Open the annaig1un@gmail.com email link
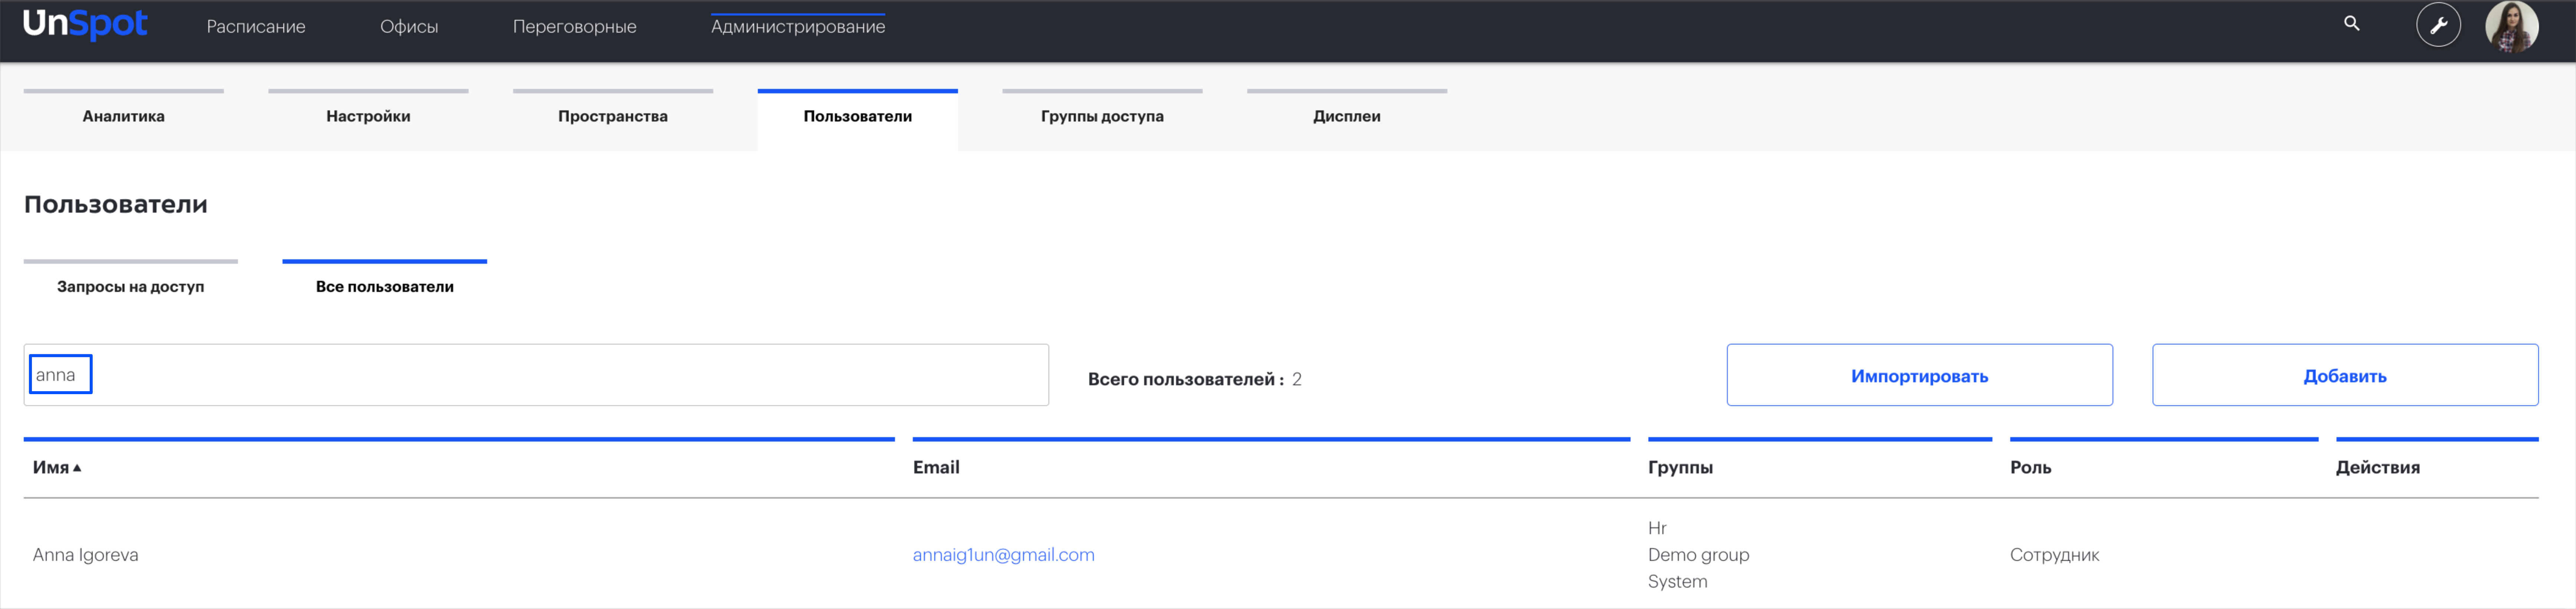The height and width of the screenshot is (609, 2576). (1003, 555)
